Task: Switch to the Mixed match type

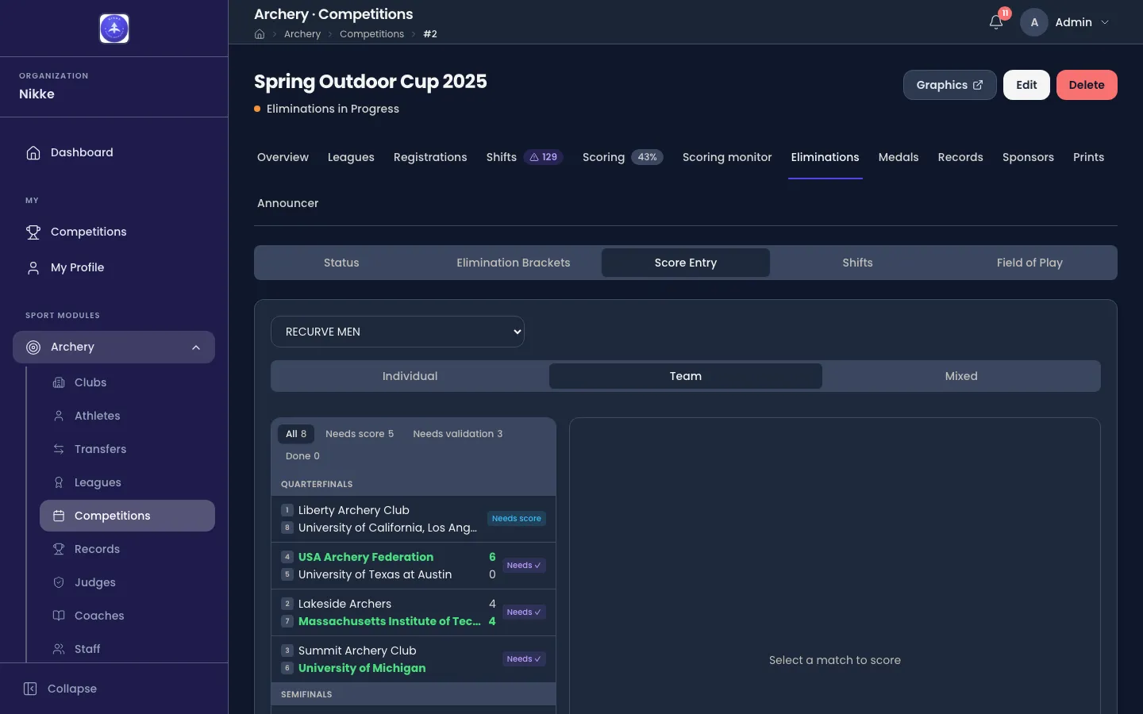Action: pyautogui.click(x=961, y=376)
